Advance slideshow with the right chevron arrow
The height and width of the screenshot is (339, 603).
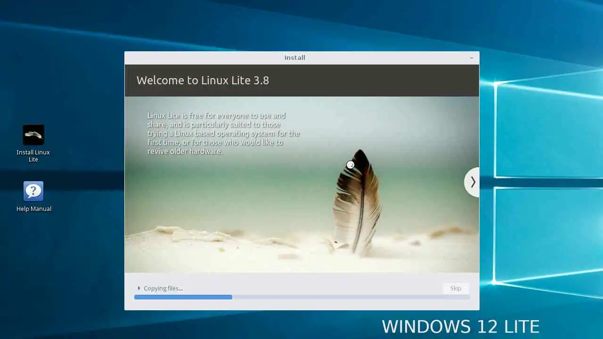[x=473, y=182]
